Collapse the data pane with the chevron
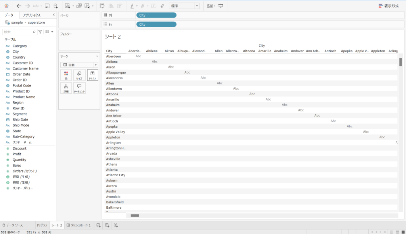406x234 pixels. 54,15
